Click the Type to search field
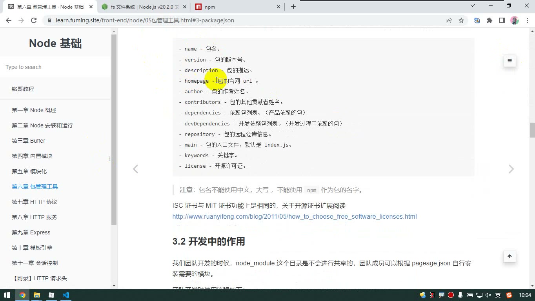Viewport: 535px width, 301px height. point(55,67)
